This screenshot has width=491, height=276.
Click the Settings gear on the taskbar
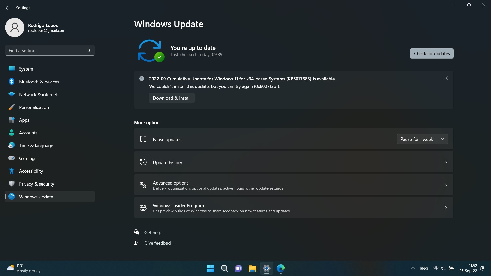266,268
